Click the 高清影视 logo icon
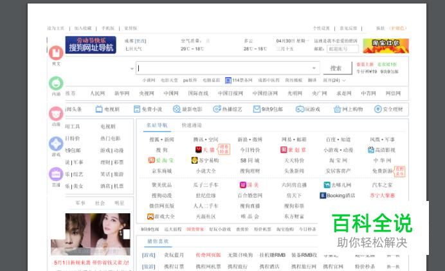Viewport: 445px width, 271px height. point(370,150)
